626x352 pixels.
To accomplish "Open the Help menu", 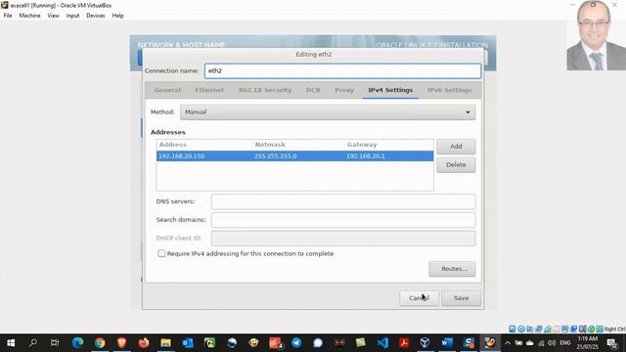I will 117,16.
